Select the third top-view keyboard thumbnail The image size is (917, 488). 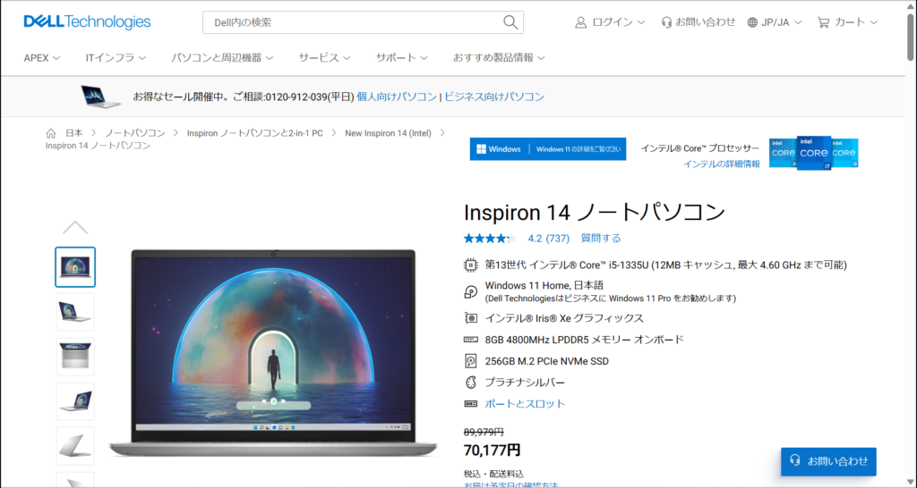(x=75, y=357)
